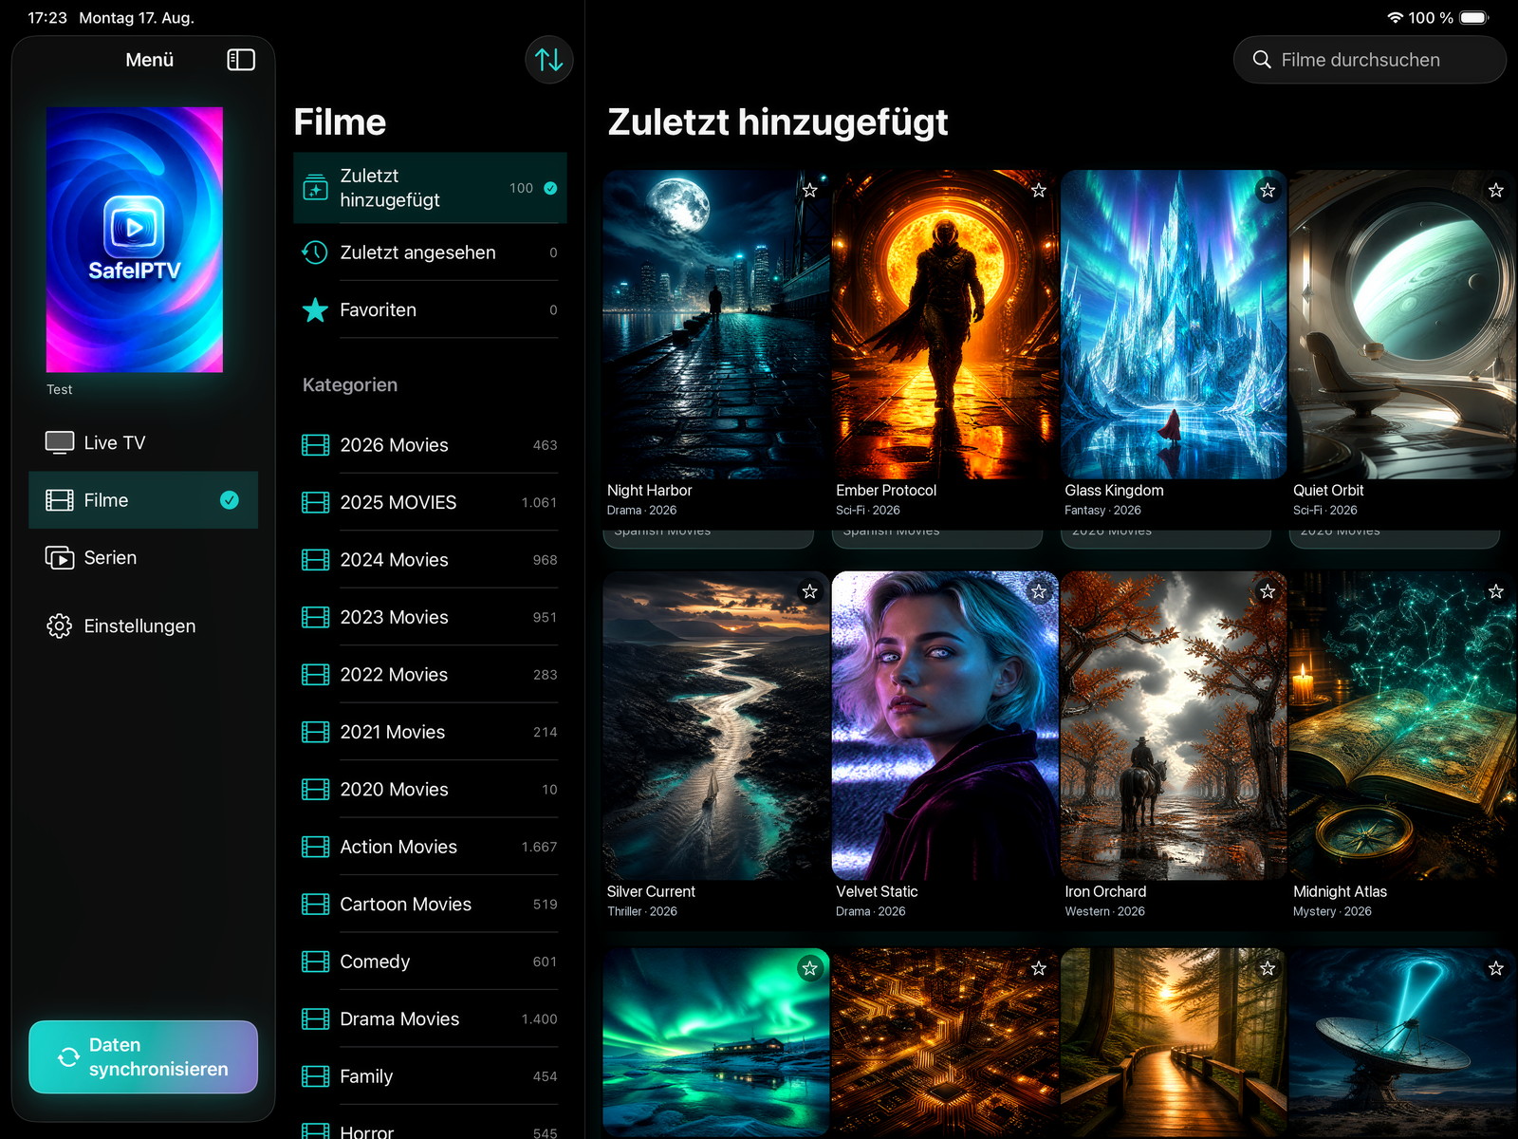Click the Einstellungen gear icon
The width and height of the screenshot is (1518, 1139).
[x=60, y=626]
